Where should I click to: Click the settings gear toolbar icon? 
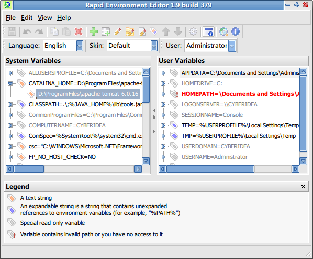click(193, 31)
